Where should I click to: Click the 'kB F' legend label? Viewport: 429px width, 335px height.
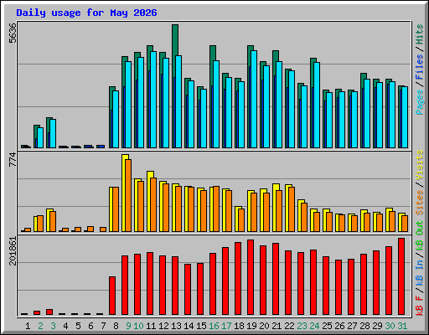[420, 306]
